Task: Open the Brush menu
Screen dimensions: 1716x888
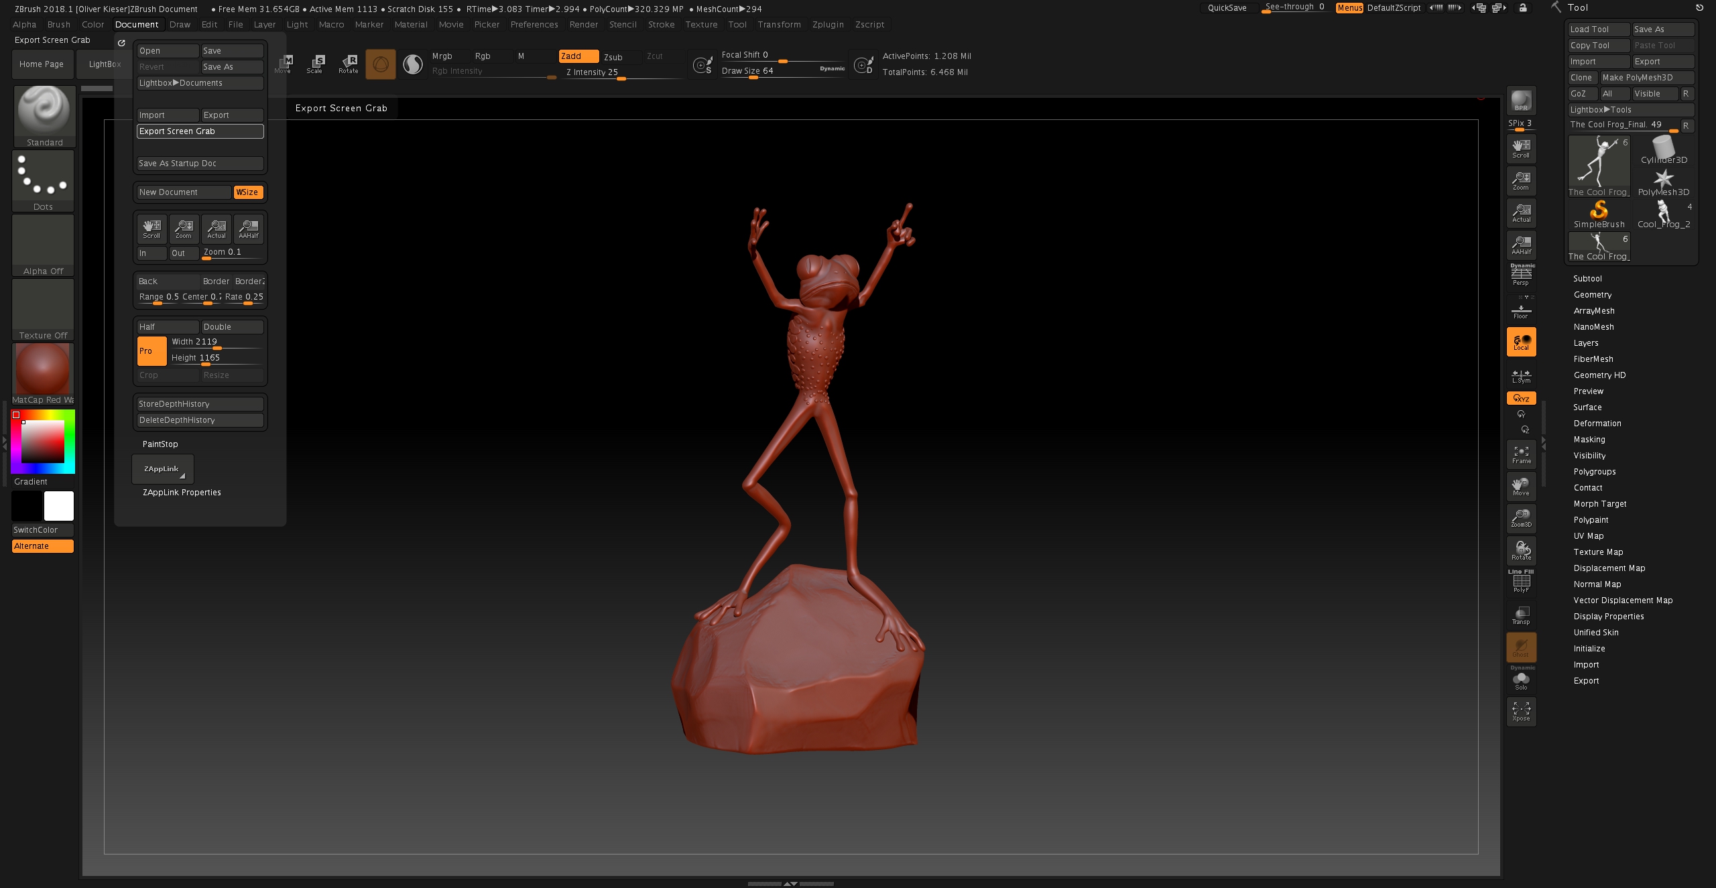Action: [59, 25]
